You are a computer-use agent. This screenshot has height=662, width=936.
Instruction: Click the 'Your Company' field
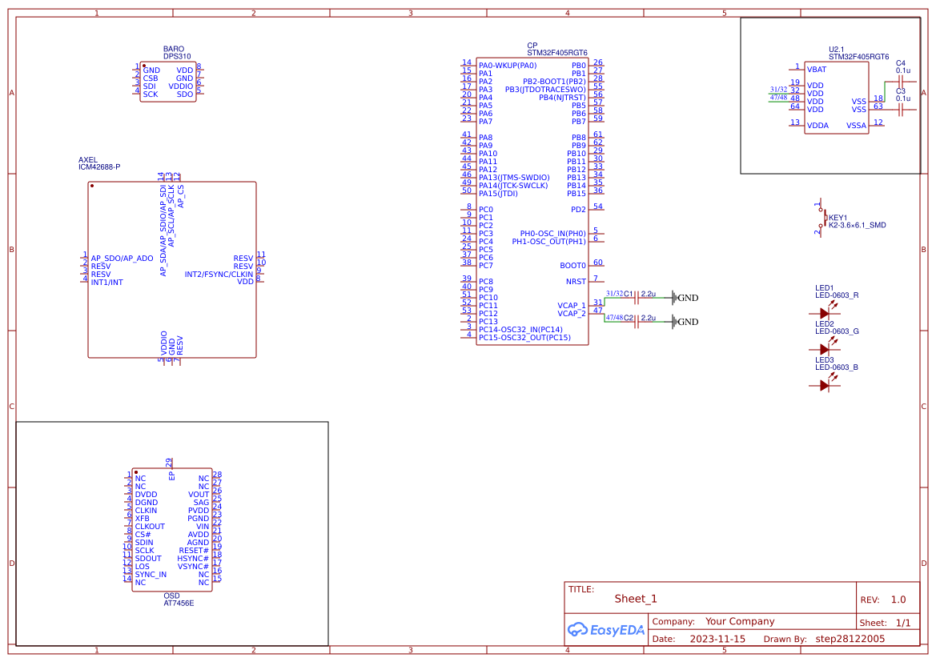pyautogui.click(x=740, y=621)
